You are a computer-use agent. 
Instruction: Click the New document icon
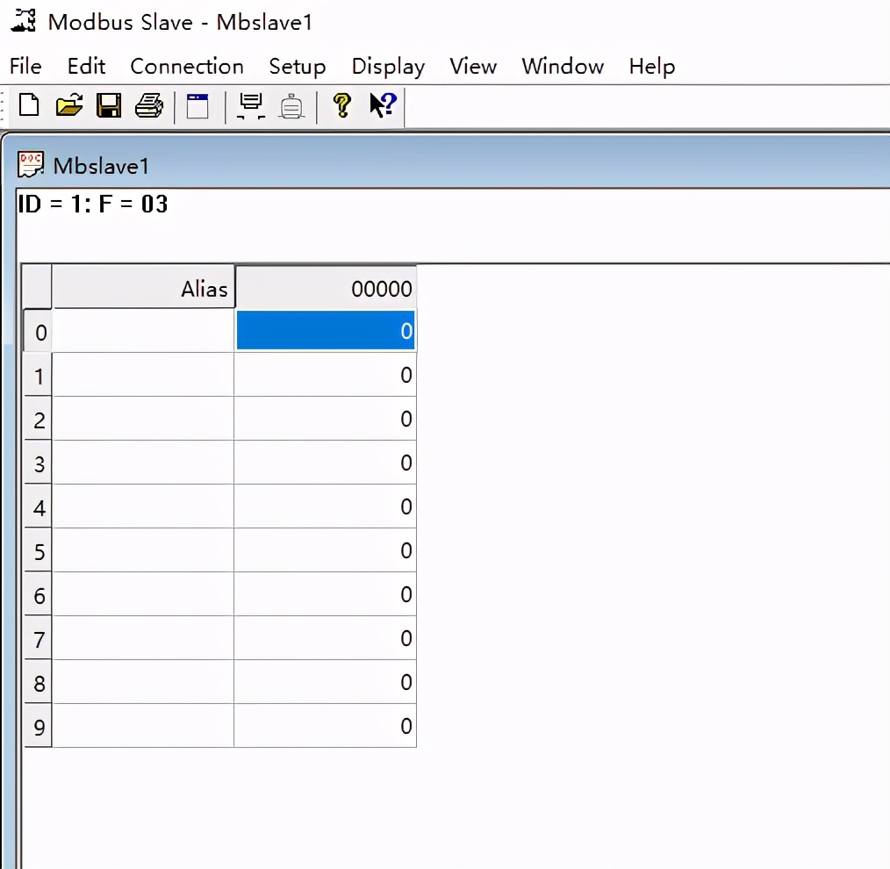[x=29, y=106]
